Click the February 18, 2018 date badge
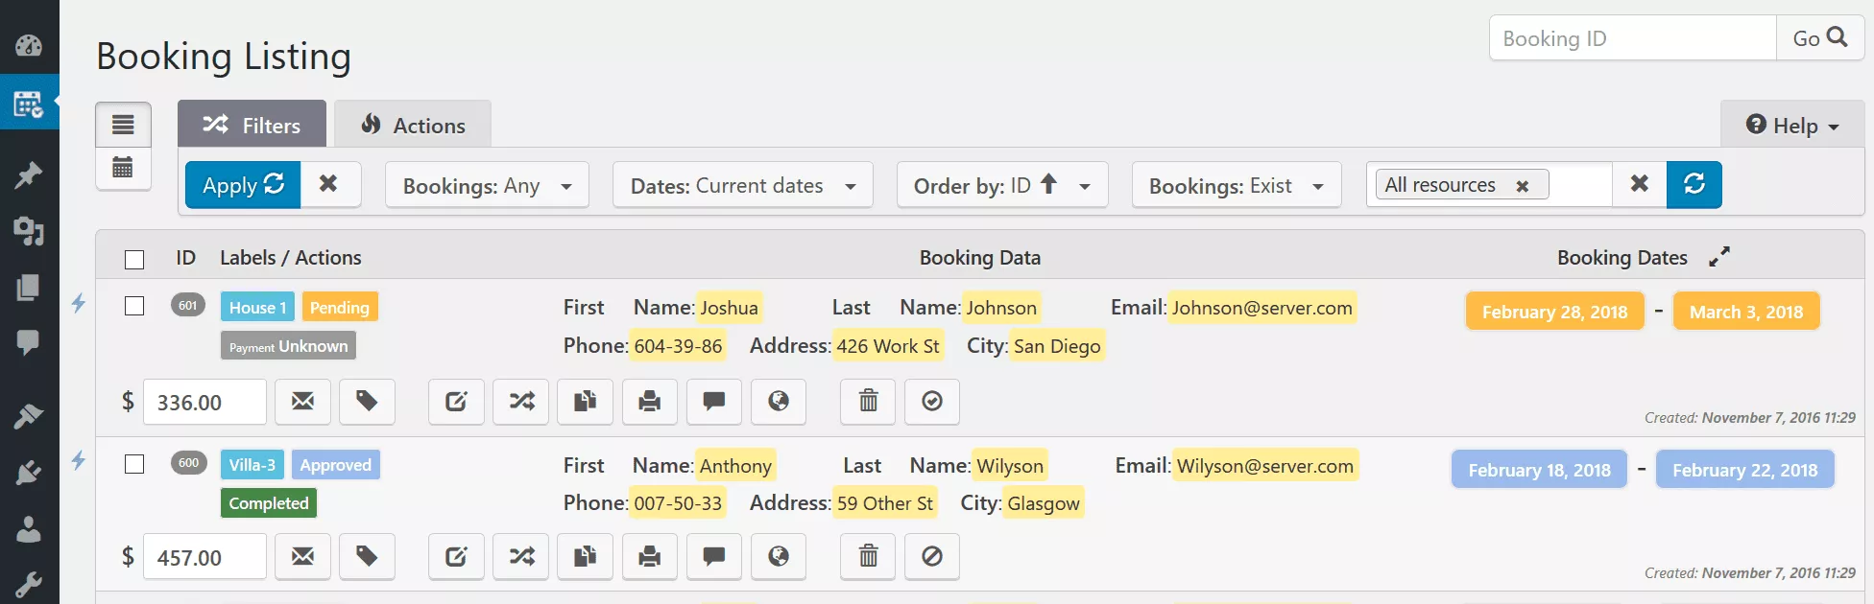This screenshot has height=604, width=1874. [1539, 470]
